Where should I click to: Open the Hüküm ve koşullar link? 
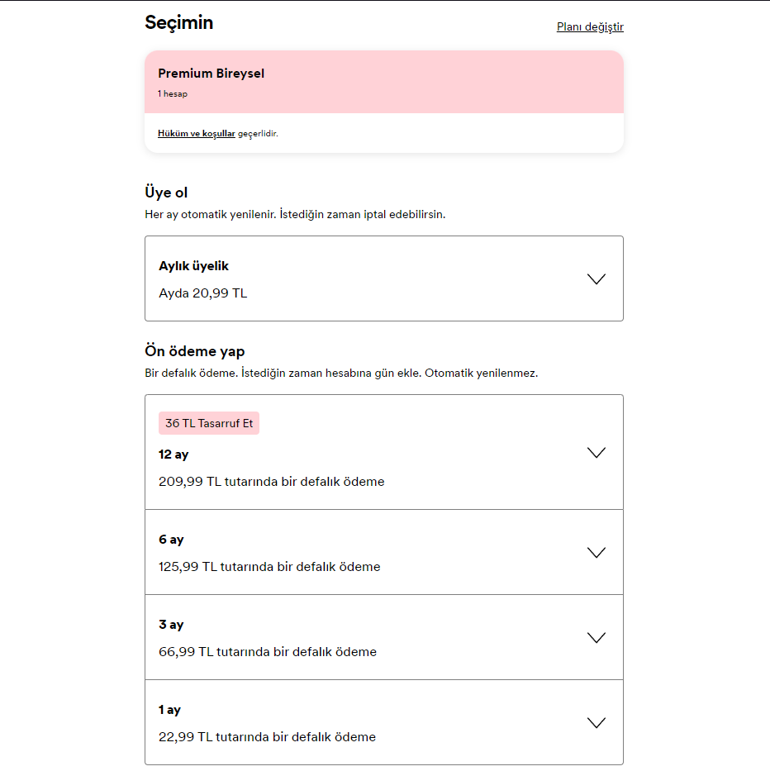(197, 133)
